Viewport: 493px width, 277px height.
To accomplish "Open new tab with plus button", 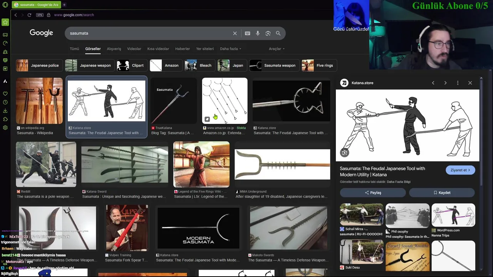I will pyautogui.click(x=64, y=5).
